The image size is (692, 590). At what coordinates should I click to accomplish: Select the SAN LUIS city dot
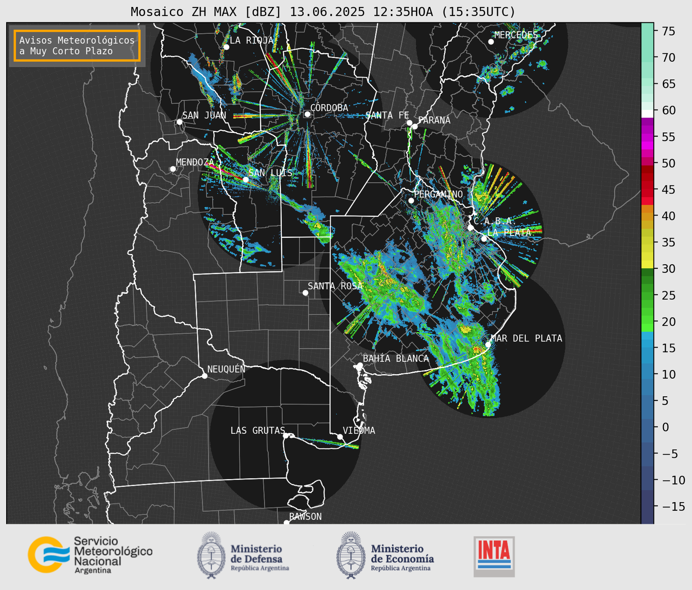[246, 179]
